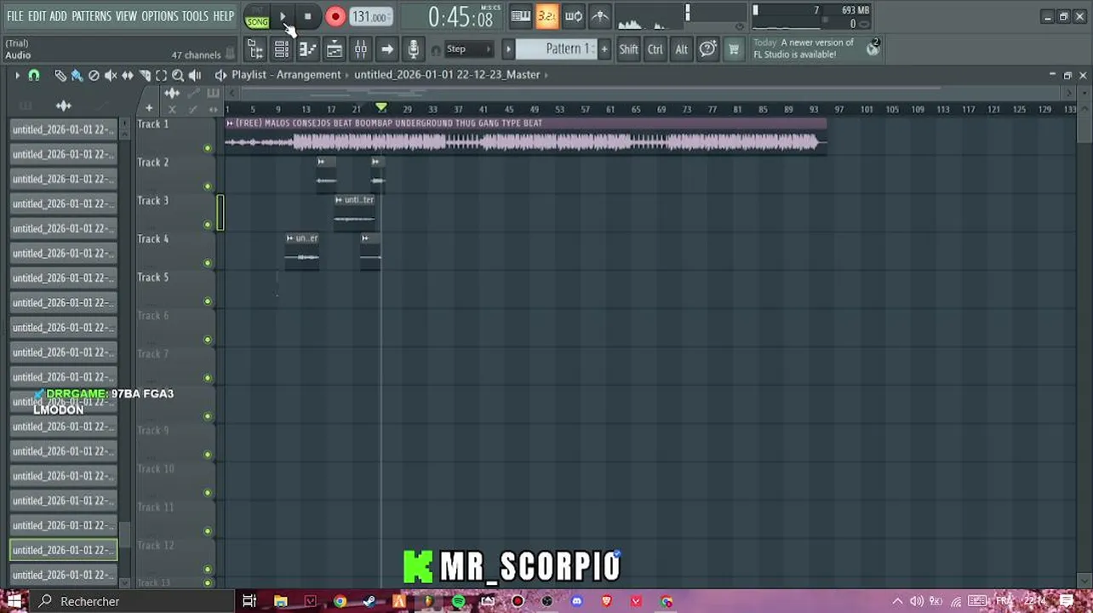1093x613 pixels.
Task: Select the Select marquee tool
Action: click(161, 75)
